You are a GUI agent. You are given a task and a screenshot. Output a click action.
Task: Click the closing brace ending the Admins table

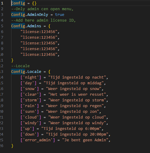tap(12, 60)
